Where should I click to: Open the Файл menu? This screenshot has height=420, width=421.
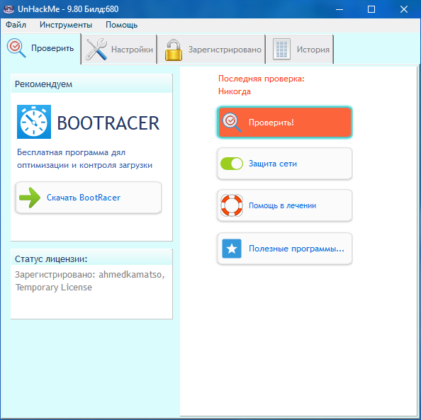pos(16,25)
